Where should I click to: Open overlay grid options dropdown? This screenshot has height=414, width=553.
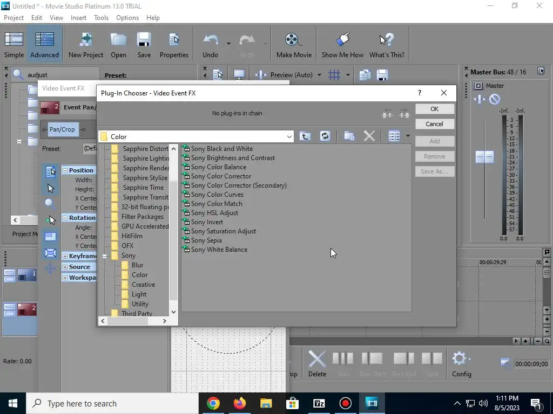(x=348, y=74)
